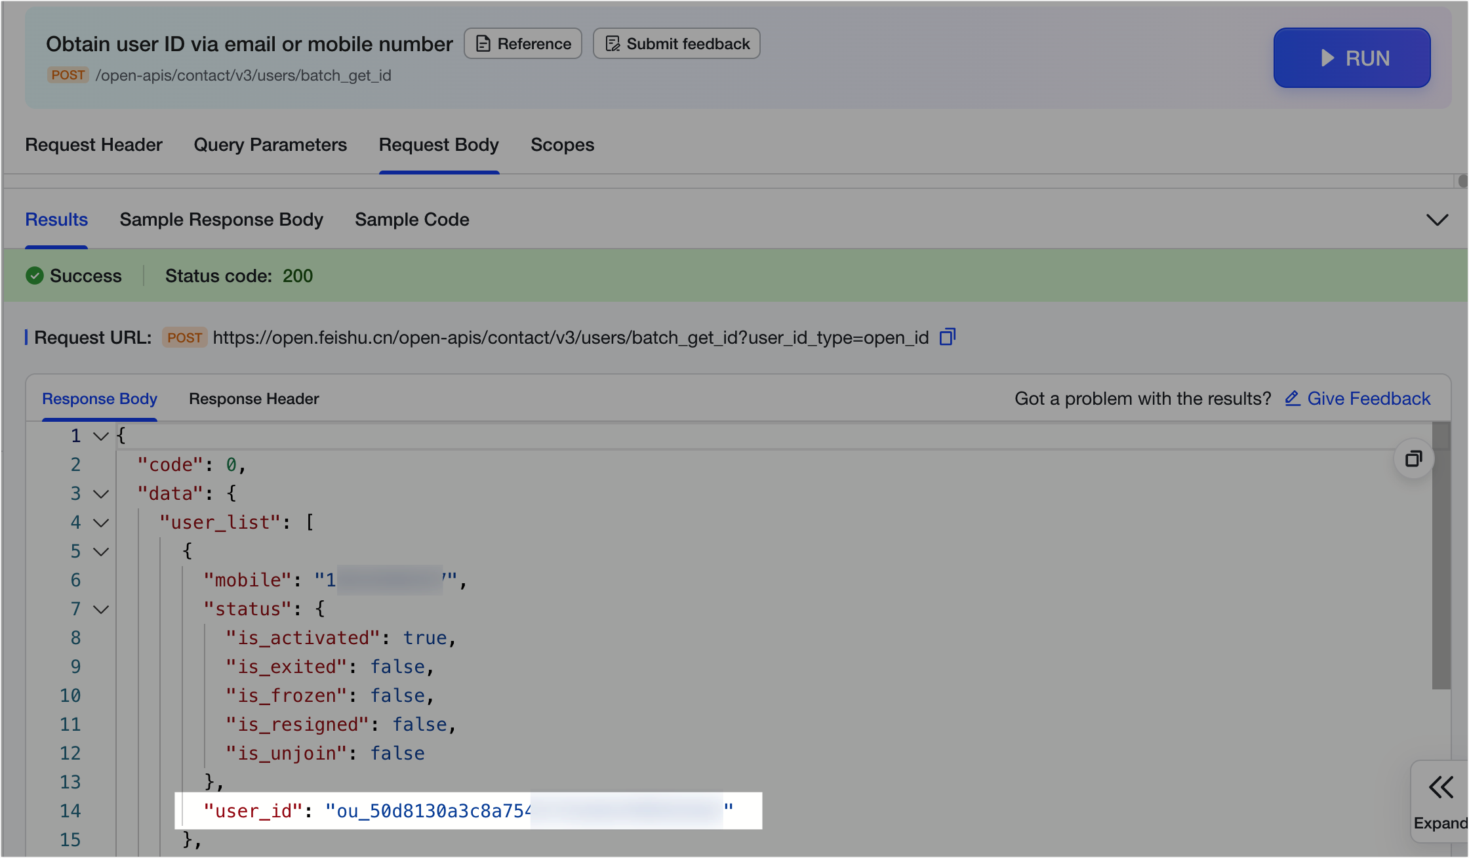Copy the request URL with copy icon

[x=948, y=337]
